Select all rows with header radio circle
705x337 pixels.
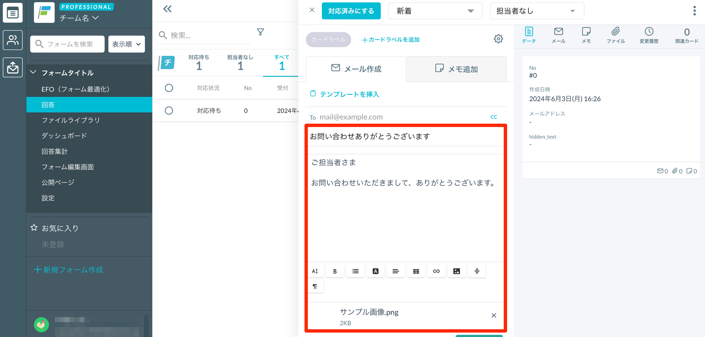(169, 88)
